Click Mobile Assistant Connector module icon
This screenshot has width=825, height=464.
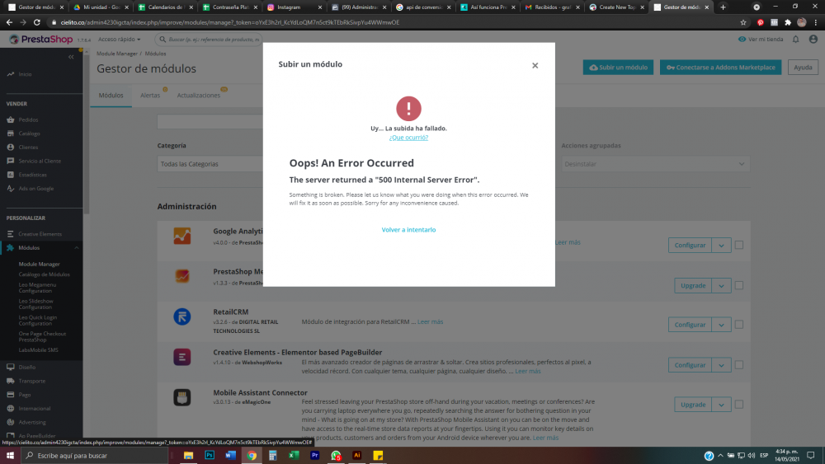[x=182, y=397]
